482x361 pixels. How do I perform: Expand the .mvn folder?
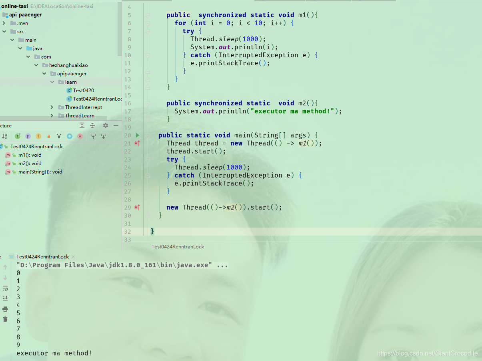click(x=4, y=23)
